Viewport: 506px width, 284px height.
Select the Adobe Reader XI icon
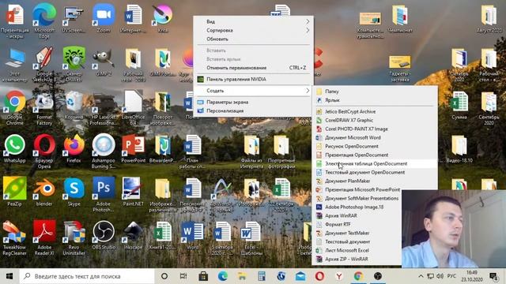(x=44, y=237)
